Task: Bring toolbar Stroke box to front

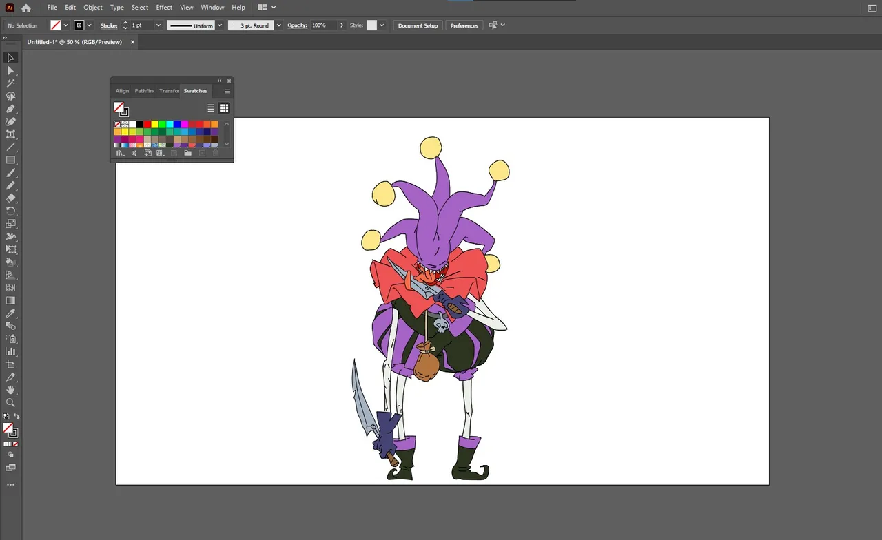Action: 14,434
